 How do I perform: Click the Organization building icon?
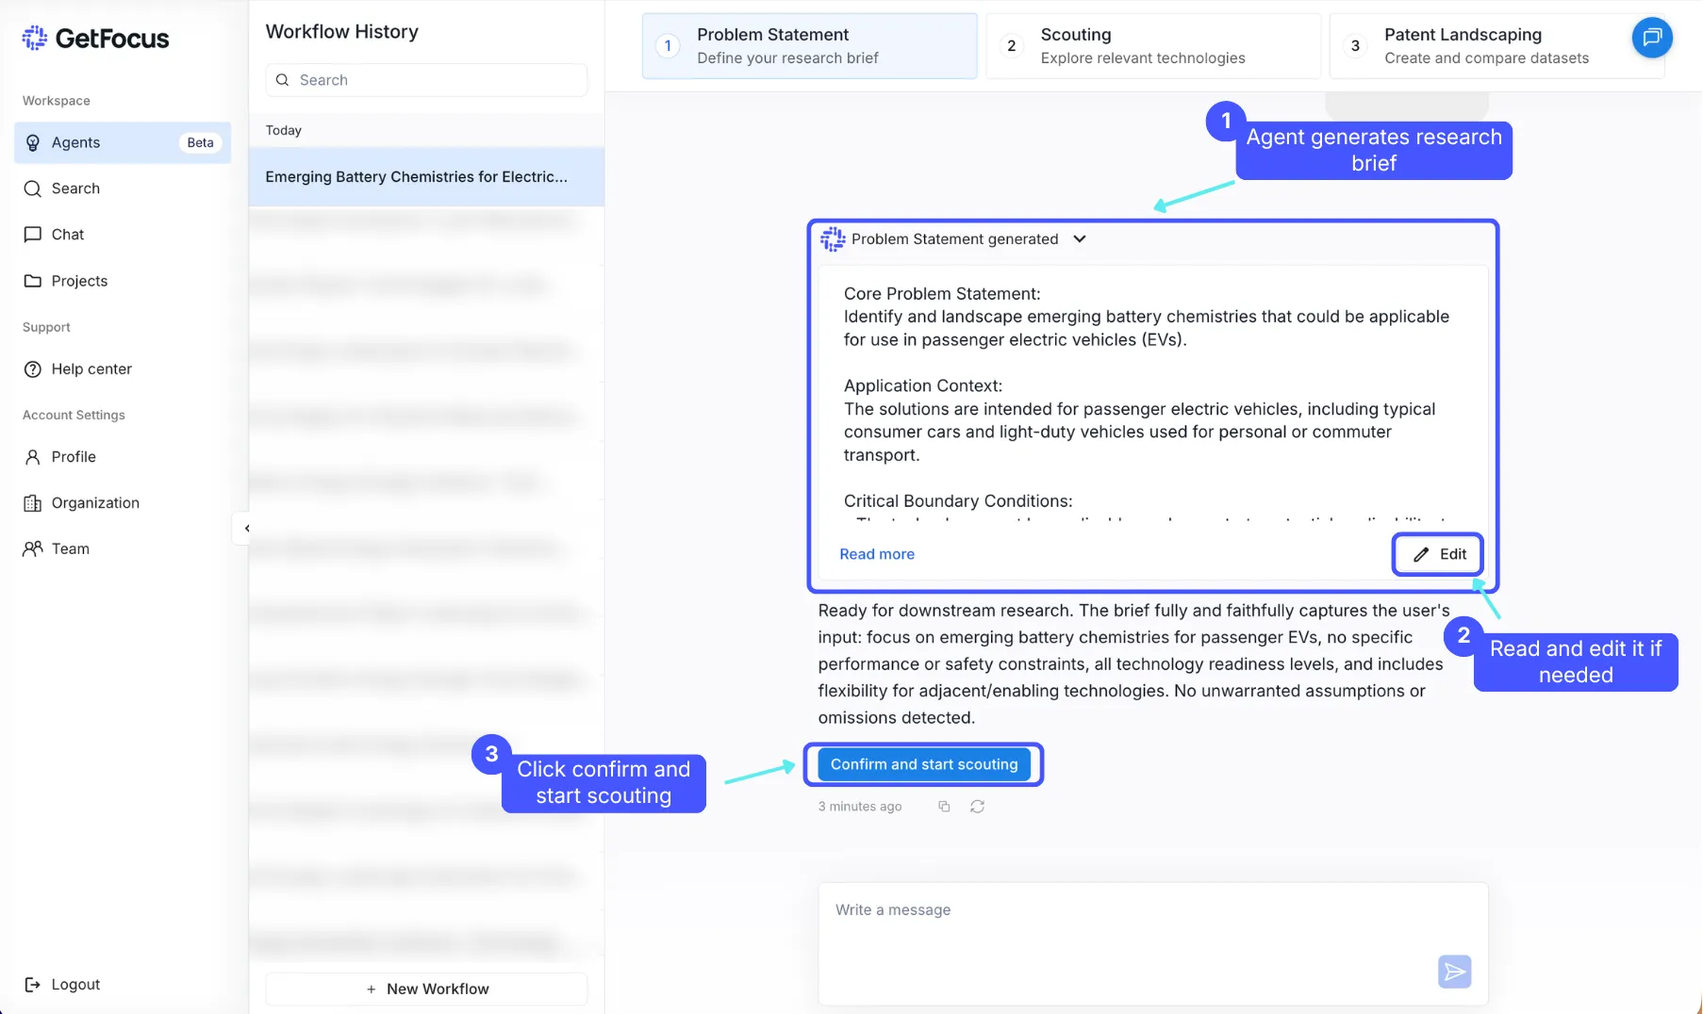click(x=33, y=503)
